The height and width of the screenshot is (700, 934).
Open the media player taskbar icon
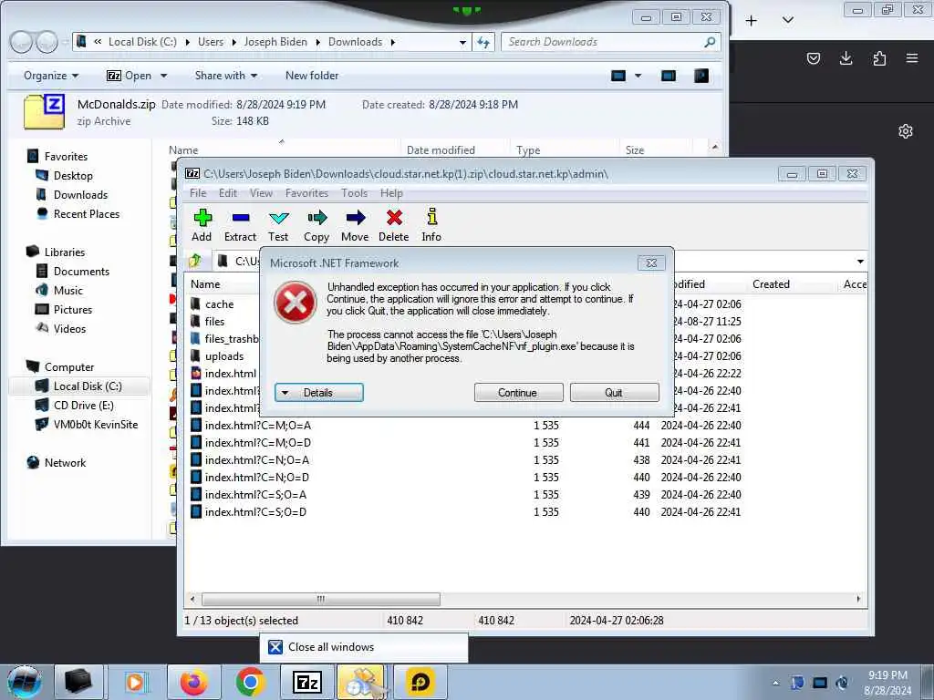point(135,682)
